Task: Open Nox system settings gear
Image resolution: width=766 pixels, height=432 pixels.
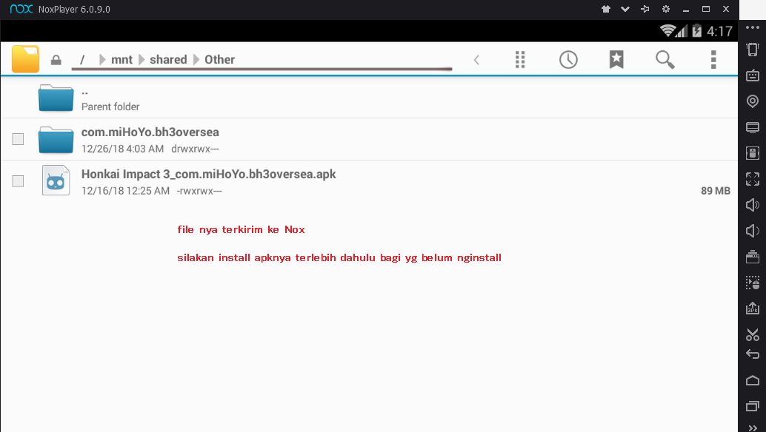Action: [x=665, y=9]
